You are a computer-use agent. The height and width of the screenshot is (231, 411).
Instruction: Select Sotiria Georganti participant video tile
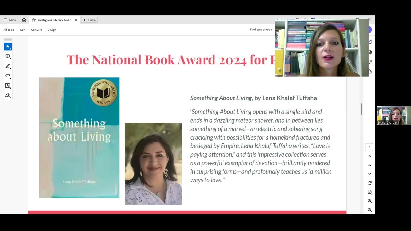(x=394, y=115)
